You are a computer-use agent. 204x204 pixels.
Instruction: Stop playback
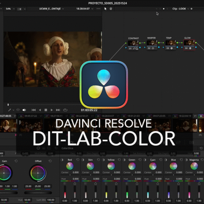pos(46,110)
